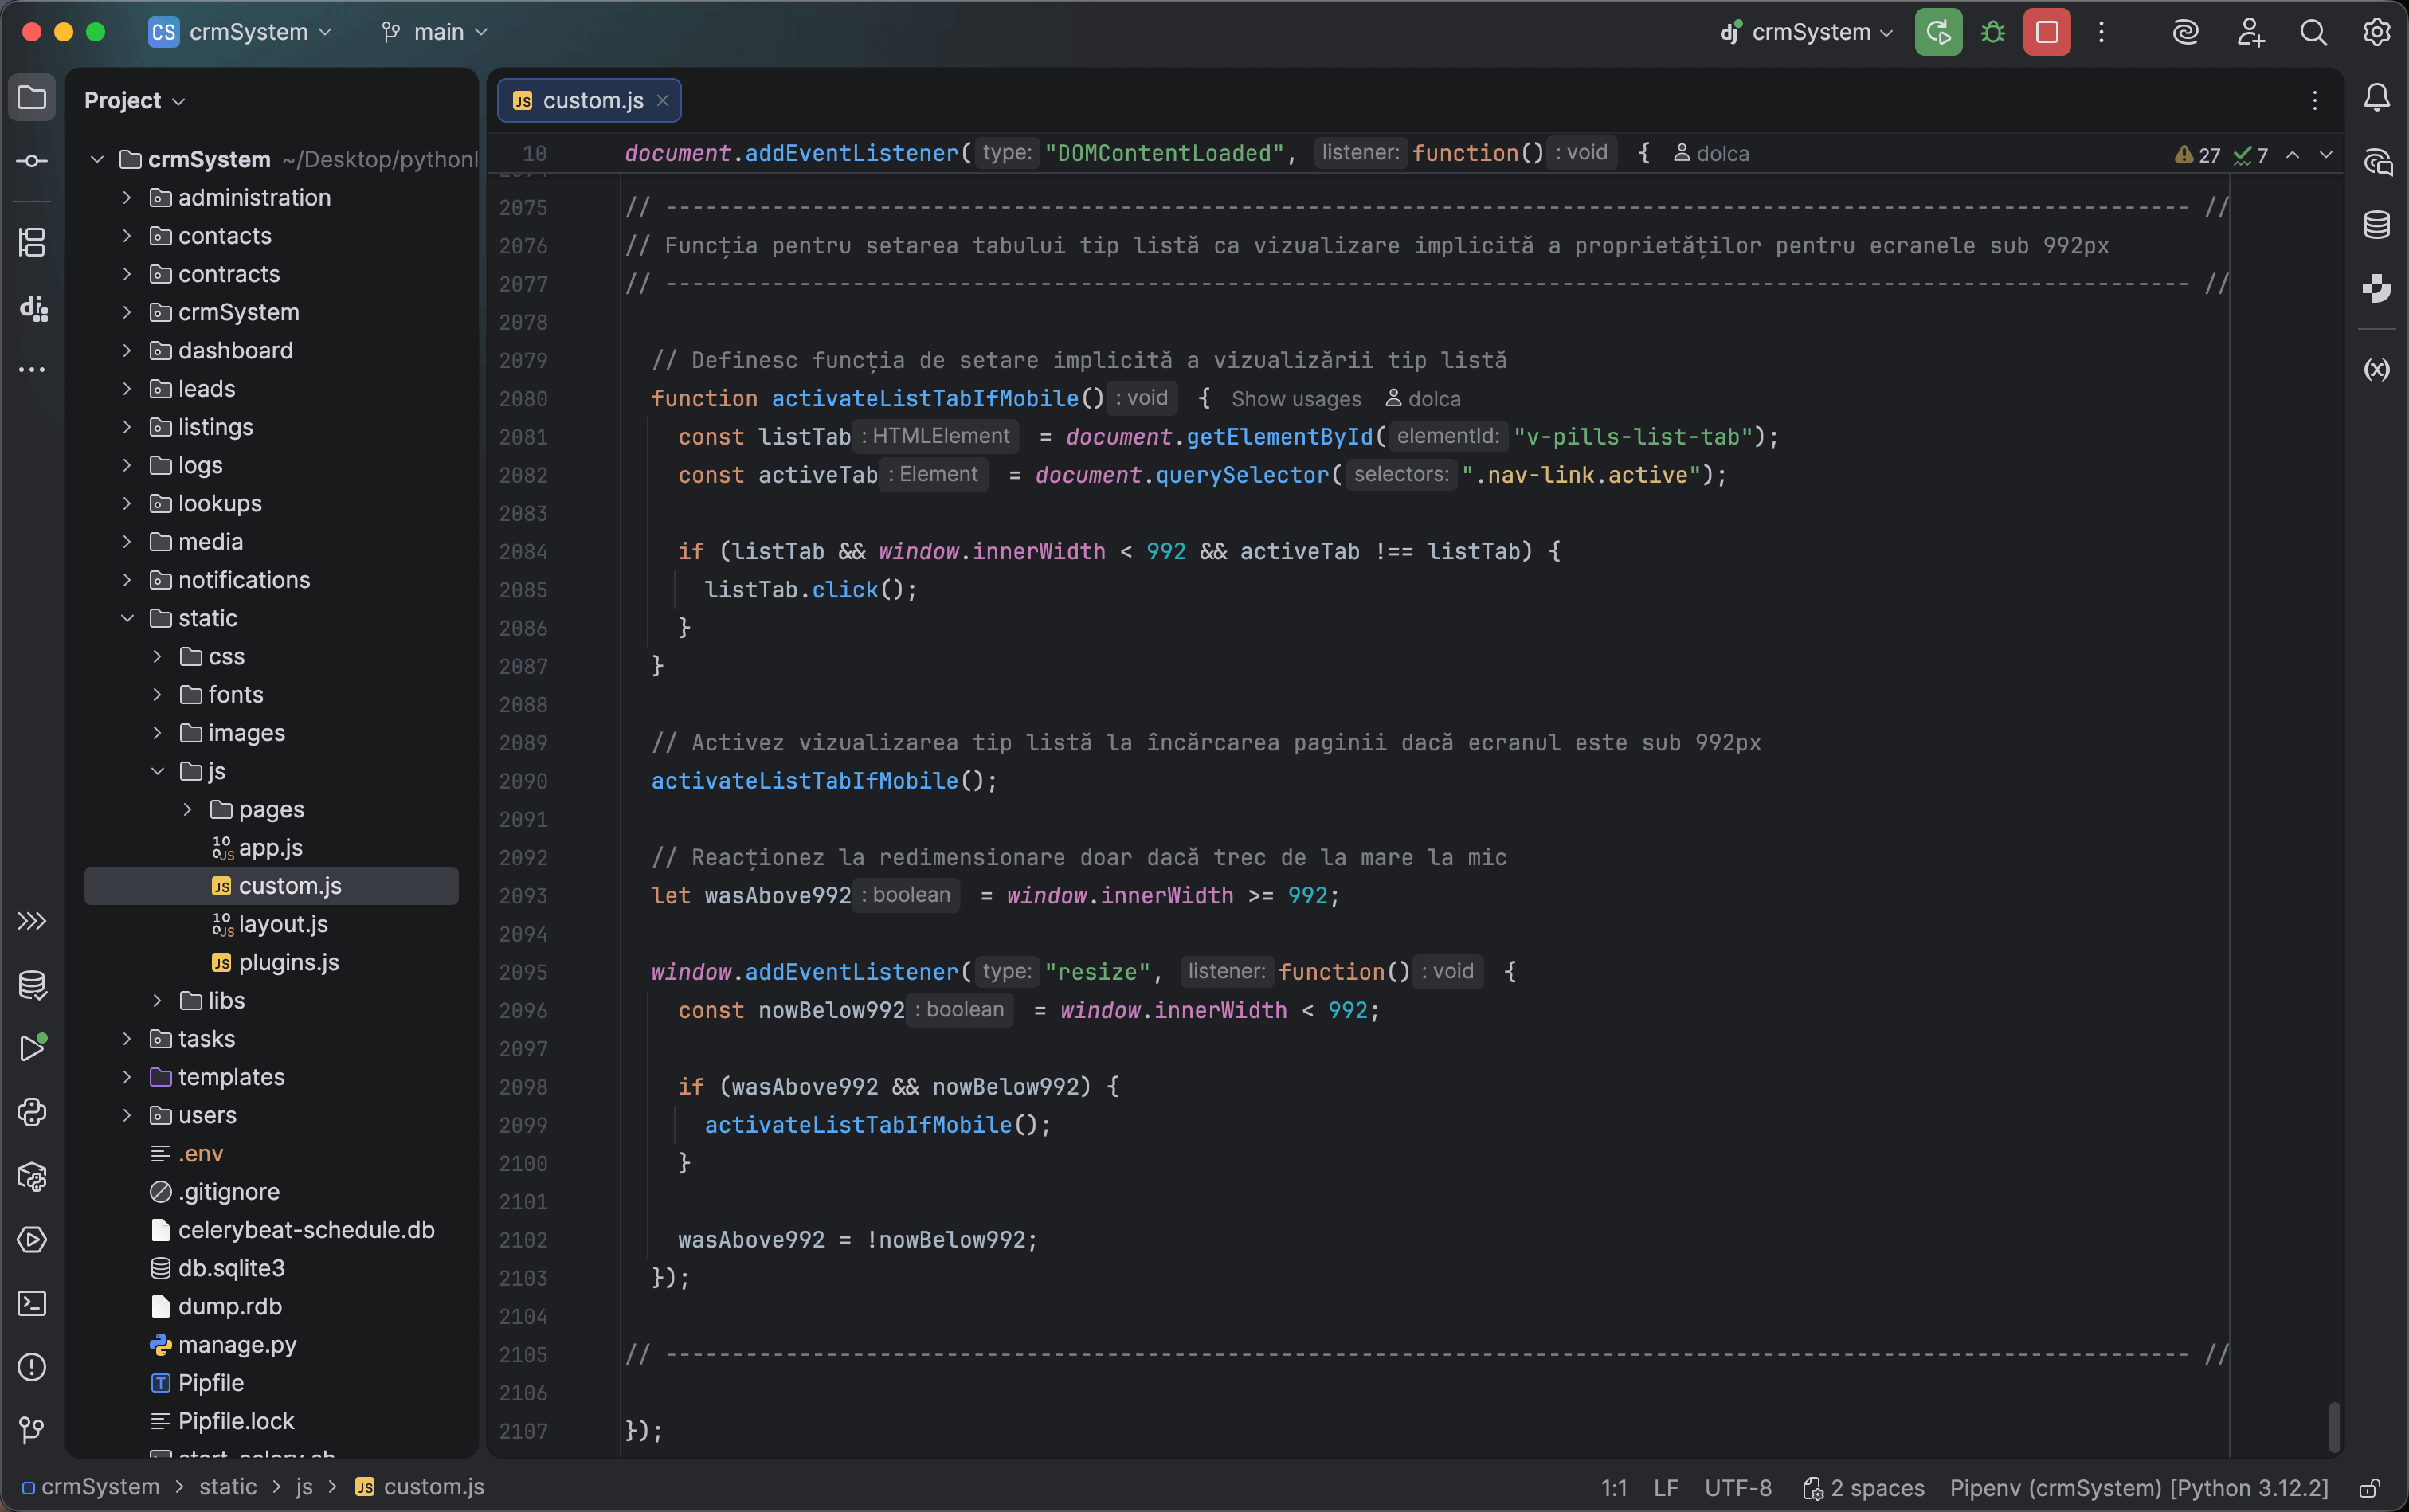Image resolution: width=2409 pixels, height=1512 pixels.
Task: Open the Terminal tool window icon
Action: 32,1304
